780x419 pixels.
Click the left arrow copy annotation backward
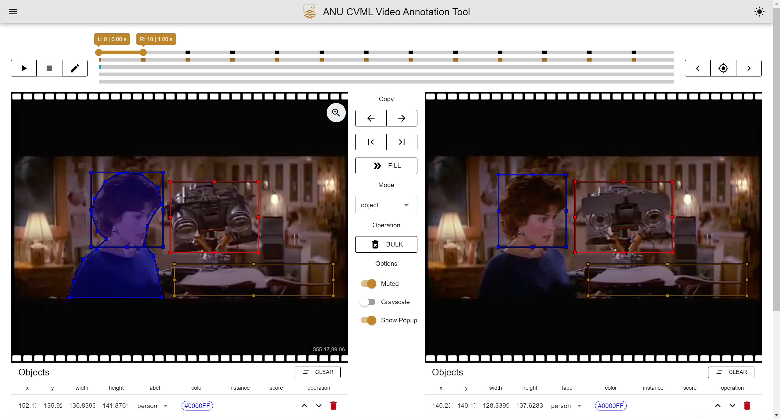370,118
